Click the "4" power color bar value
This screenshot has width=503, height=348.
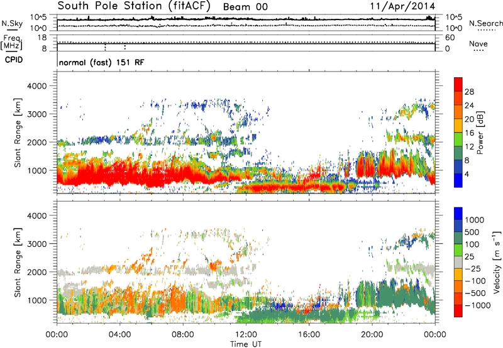(x=467, y=174)
